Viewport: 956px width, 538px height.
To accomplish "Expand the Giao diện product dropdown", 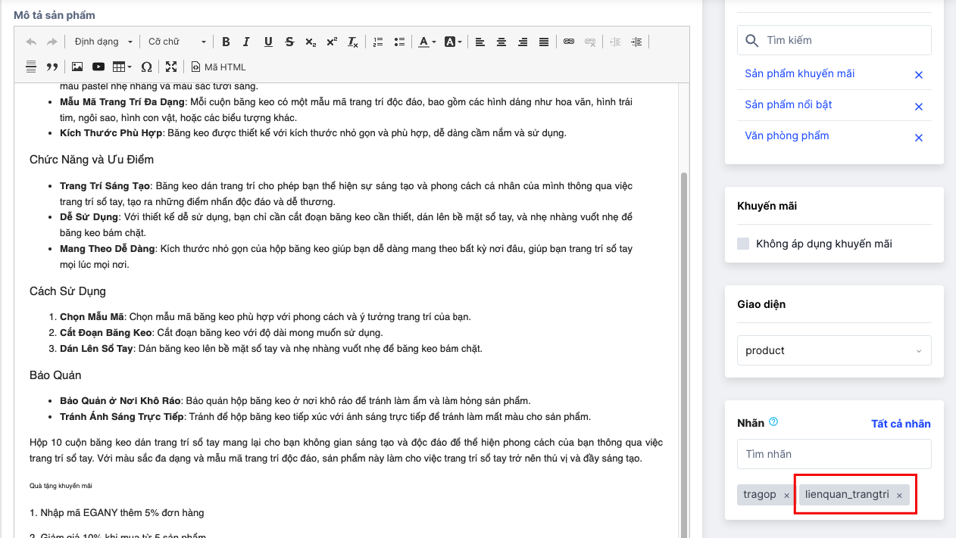I will tap(833, 350).
